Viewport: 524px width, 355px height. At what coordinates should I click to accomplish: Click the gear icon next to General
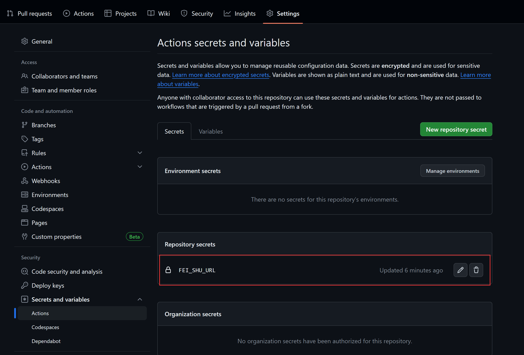point(25,41)
